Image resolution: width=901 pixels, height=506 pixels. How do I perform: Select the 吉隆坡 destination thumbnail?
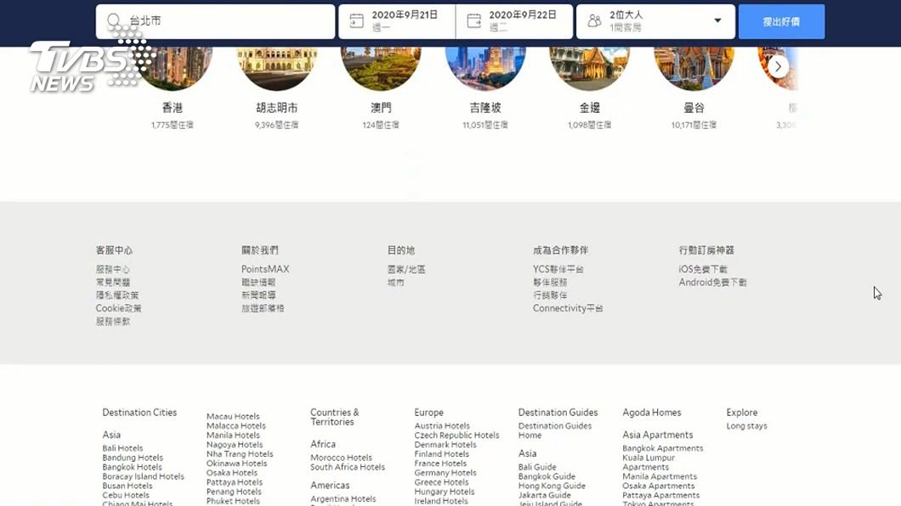click(485, 69)
